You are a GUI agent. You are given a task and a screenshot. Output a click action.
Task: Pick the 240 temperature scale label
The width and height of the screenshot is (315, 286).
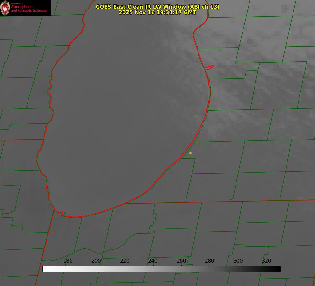coord(153,261)
